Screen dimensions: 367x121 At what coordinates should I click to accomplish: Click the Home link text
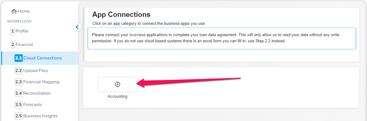pyautogui.click(x=24, y=11)
